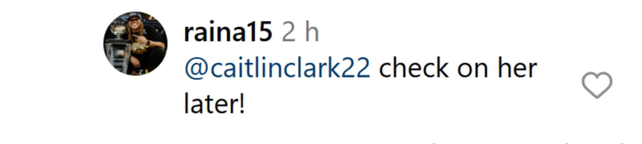Select raina15's avatar image
Image resolution: width=642 pixels, height=144 pixels.
point(135,43)
